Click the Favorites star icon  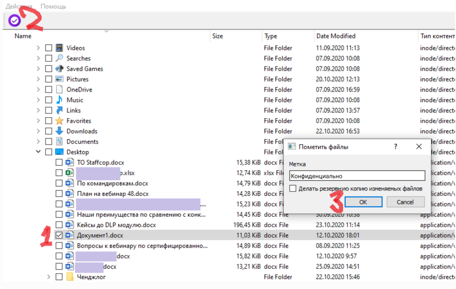pyautogui.click(x=59, y=120)
